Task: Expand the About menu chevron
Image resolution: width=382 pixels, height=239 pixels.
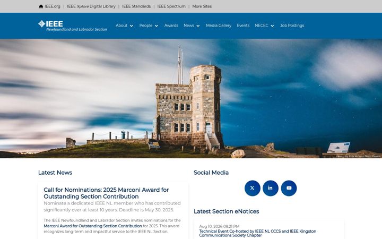Action: tap(132, 26)
